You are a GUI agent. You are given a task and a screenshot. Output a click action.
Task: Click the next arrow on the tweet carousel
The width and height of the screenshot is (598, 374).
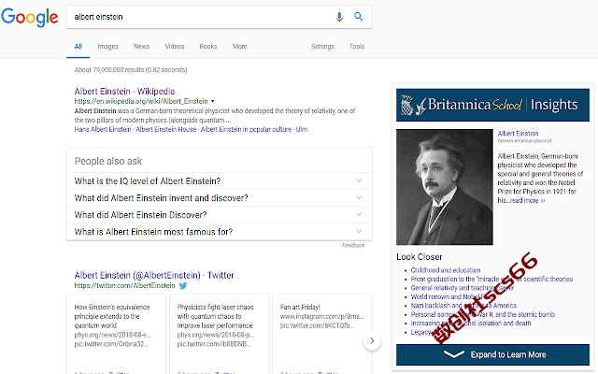click(x=372, y=340)
